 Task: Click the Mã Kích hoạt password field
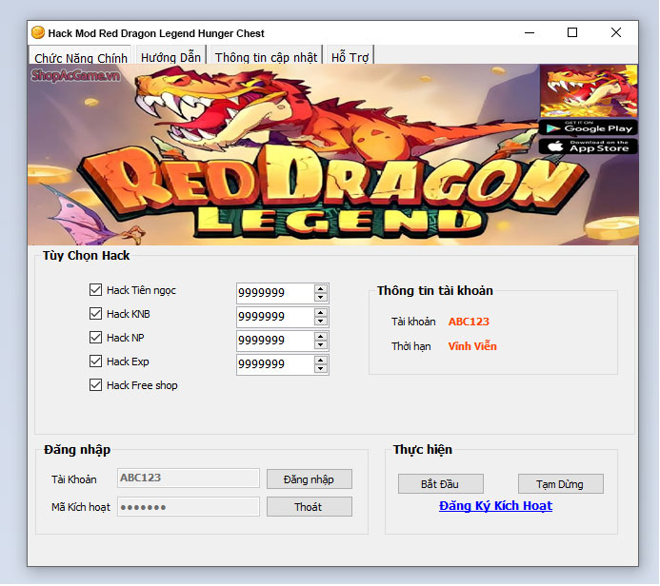click(188, 507)
